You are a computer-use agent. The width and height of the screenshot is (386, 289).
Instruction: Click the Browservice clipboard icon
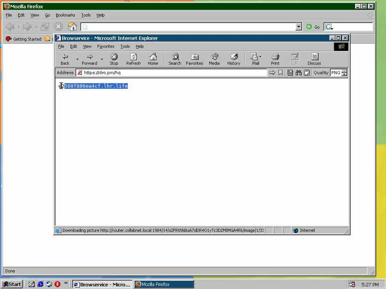pyautogui.click(x=307, y=73)
